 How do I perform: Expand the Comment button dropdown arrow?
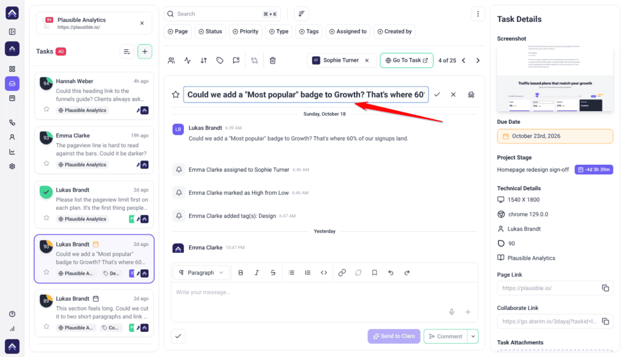473,336
